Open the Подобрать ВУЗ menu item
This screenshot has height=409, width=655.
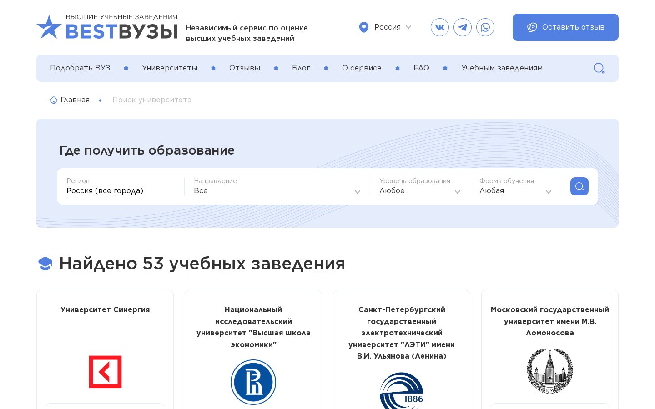tap(80, 68)
